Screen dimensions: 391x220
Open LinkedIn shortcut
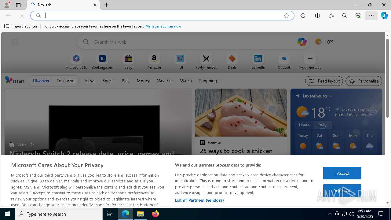coord(258,61)
